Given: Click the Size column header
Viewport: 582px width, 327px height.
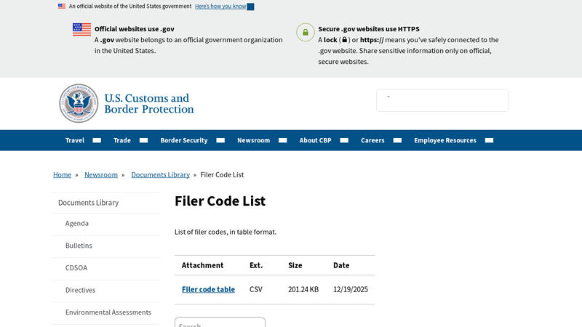Looking at the screenshot, I should point(295,265).
